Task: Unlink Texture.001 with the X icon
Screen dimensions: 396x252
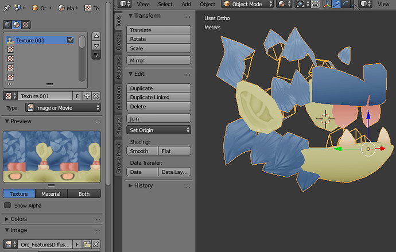Action: click(96, 96)
